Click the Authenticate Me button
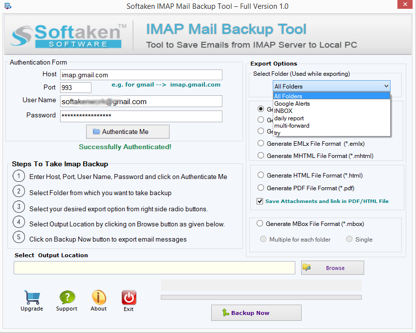 pyautogui.click(x=128, y=132)
